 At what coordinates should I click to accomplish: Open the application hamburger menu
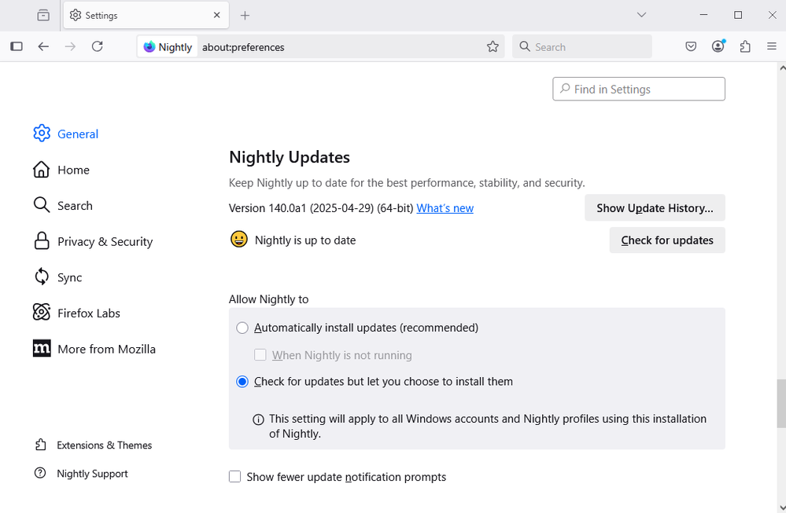[x=772, y=47]
